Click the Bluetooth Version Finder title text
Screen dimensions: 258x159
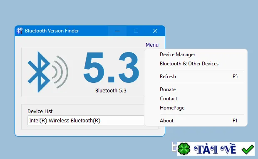(x=52, y=31)
